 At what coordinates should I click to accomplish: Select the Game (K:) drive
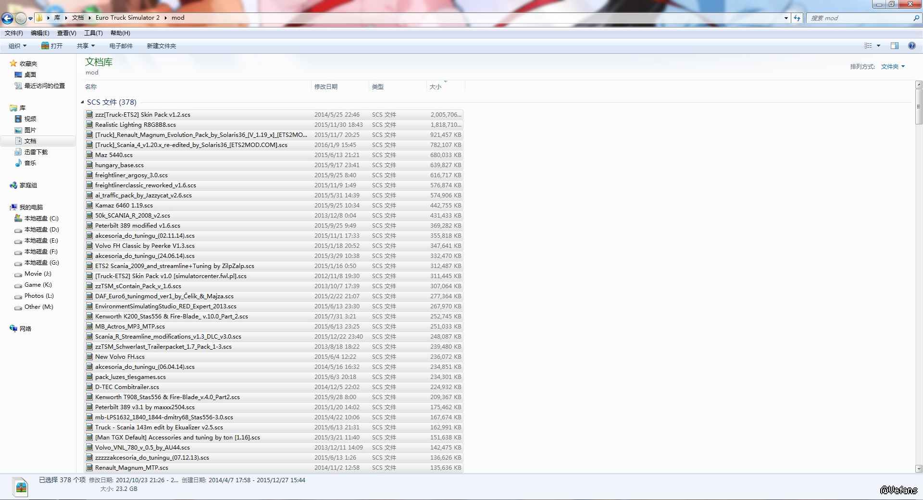pos(37,284)
